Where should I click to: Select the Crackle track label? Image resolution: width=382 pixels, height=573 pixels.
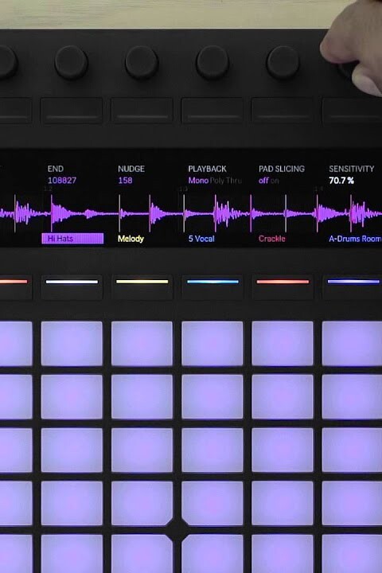(x=271, y=239)
